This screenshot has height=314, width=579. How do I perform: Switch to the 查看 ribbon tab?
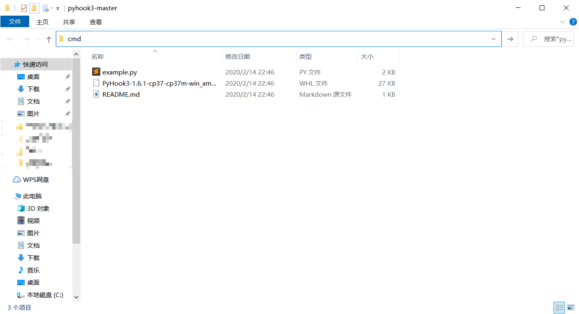click(96, 22)
